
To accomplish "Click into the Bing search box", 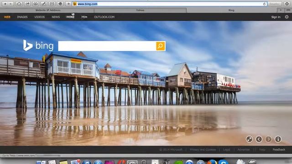I will (x=107, y=46).
